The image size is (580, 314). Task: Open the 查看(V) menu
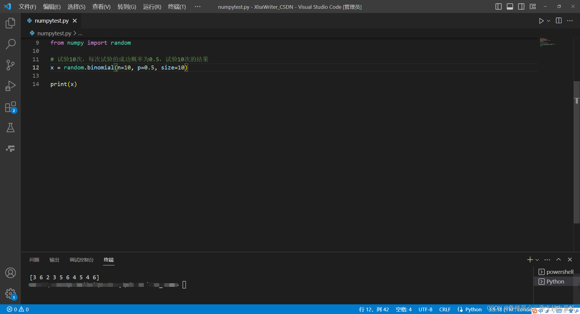tap(101, 7)
